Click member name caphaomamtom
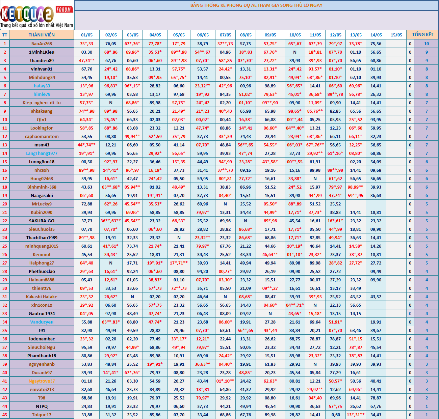This screenshot has height=419, width=439. pos(42,136)
